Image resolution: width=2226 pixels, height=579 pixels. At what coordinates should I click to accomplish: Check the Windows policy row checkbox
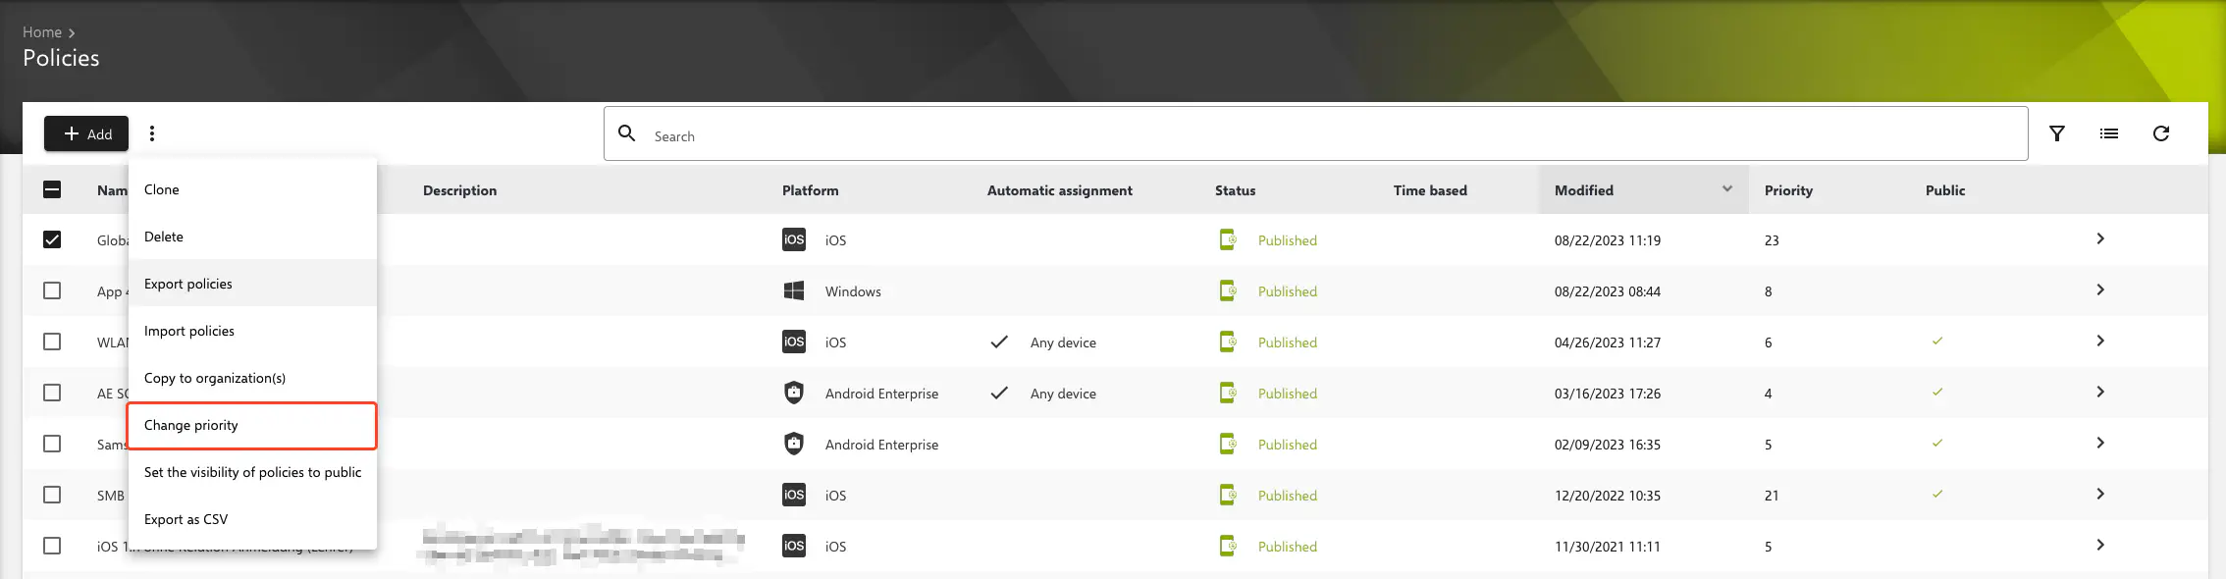click(x=52, y=290)
